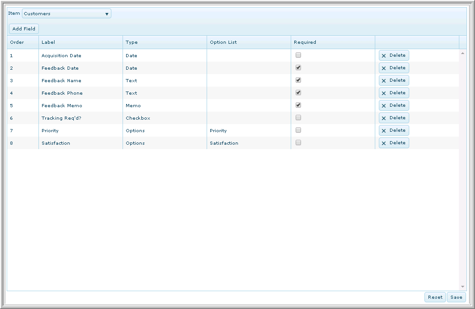Remove the Priority options field
Image resolution: width=475 pixels, height=309 pixels.
pyautogui.click(x=394, y=130)
